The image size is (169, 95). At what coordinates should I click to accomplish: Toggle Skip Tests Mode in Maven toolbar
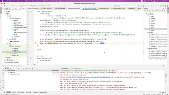click(x=162, y=11)
